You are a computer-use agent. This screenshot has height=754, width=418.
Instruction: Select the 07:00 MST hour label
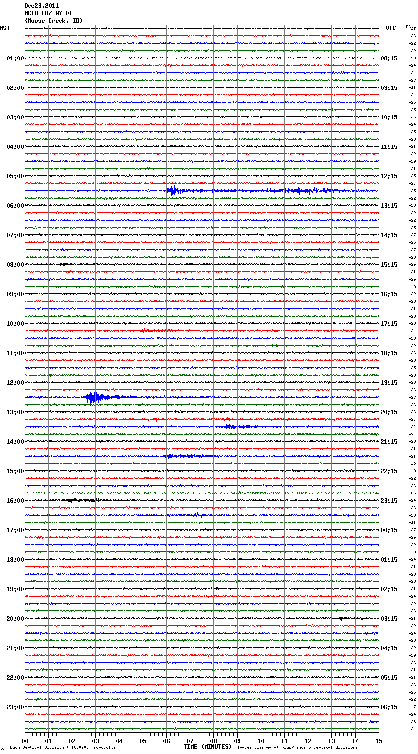(x=15, y=235)
